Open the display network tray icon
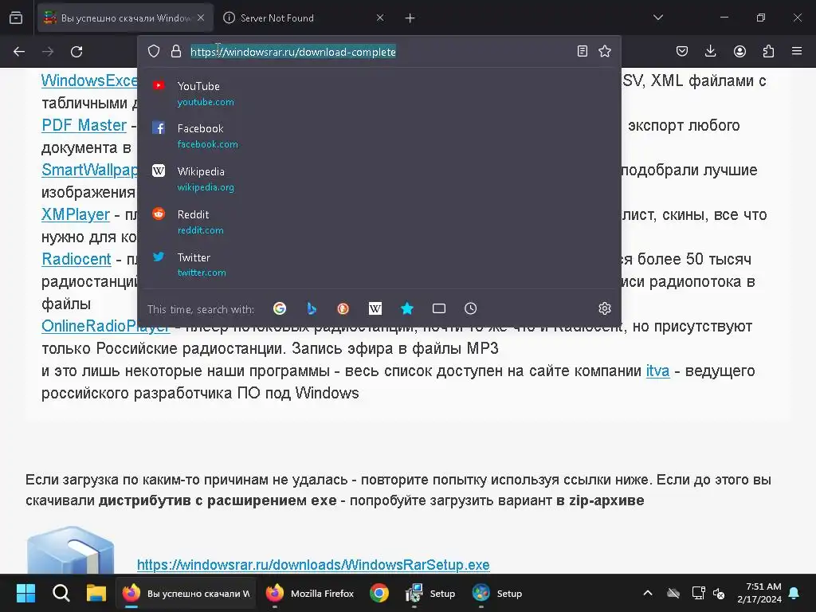Viewport: 816px width, 612px height. tap(698, 593)
